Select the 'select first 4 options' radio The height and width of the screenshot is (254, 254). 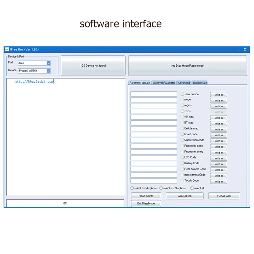point(132,188)
